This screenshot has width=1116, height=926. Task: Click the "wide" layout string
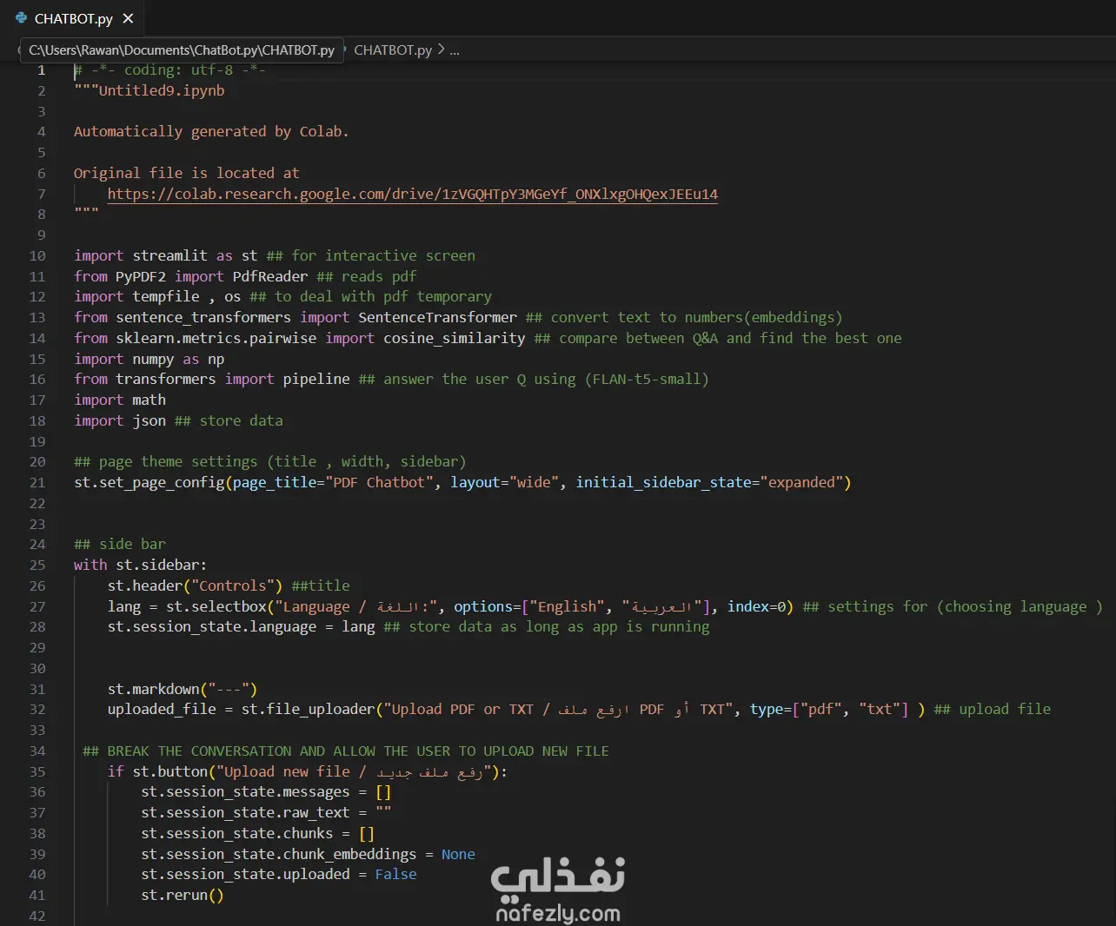pyautogui.click(x=534, y=483)
